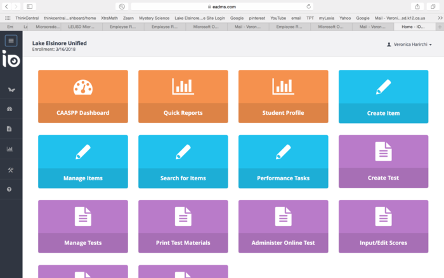Click the tools icon in sidebar
Viewport: 444px width, 278px height.
coord(10,170)
